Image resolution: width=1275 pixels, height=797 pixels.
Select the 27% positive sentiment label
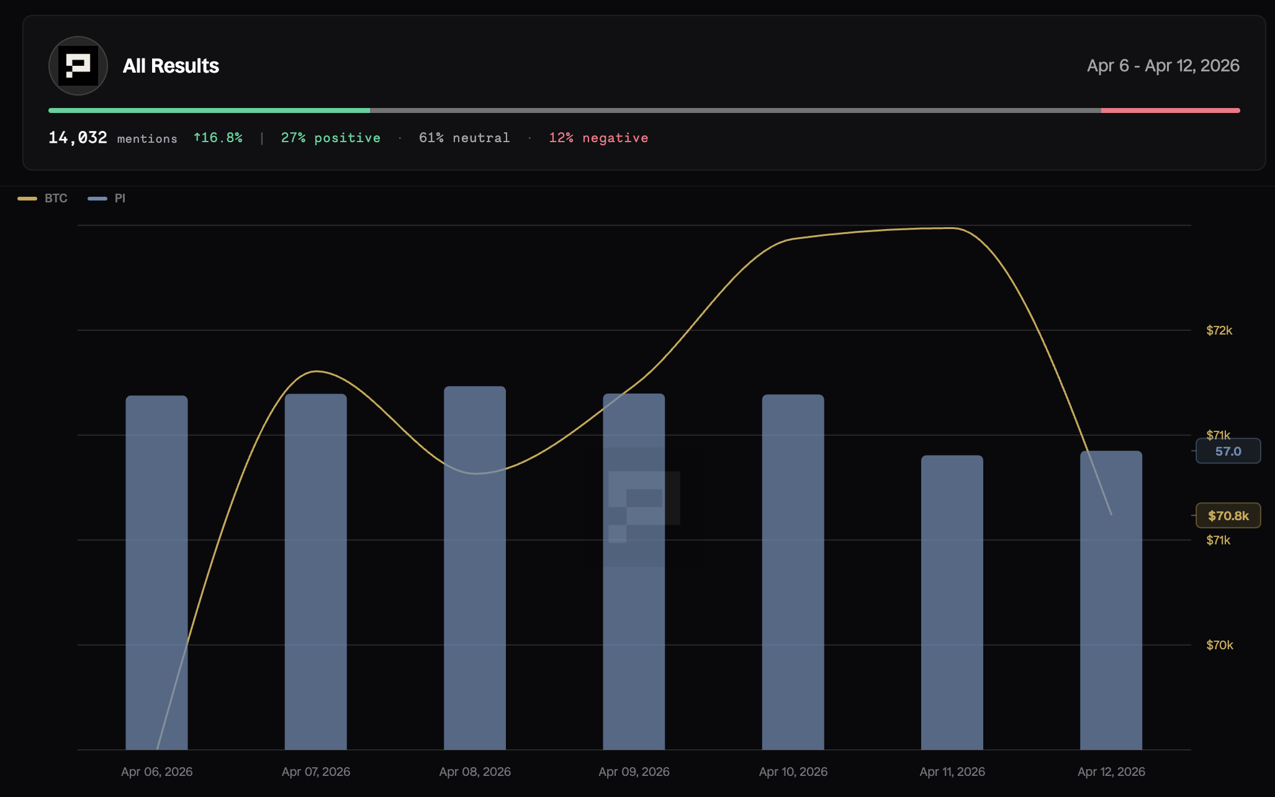(330, 138)
